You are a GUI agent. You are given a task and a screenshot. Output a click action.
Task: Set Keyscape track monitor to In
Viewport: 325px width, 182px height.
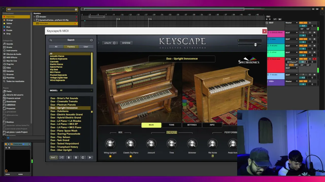coord(287,65)
